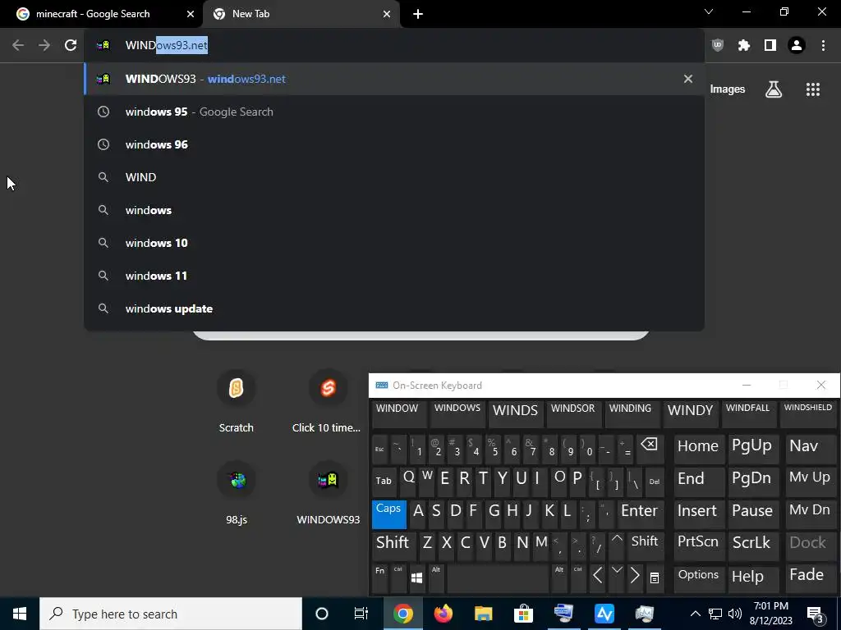Choose the windows update suggestion
841x630 pixels.
[394, 308]
